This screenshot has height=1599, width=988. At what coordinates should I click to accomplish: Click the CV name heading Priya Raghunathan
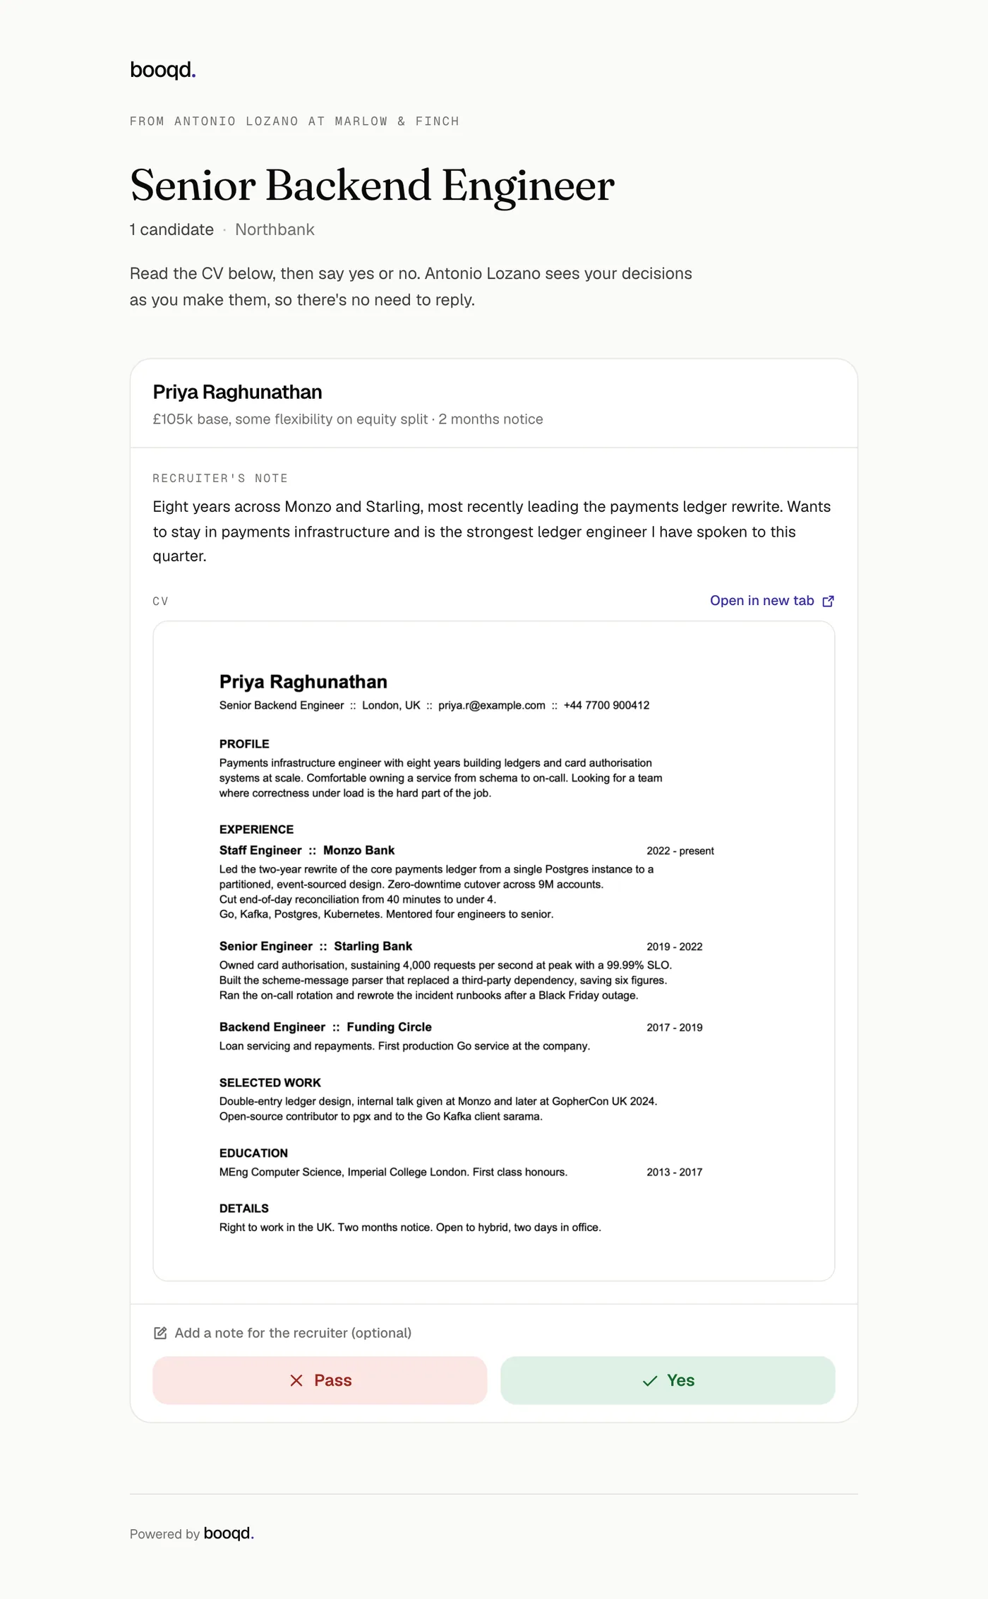tap(303, 682)
